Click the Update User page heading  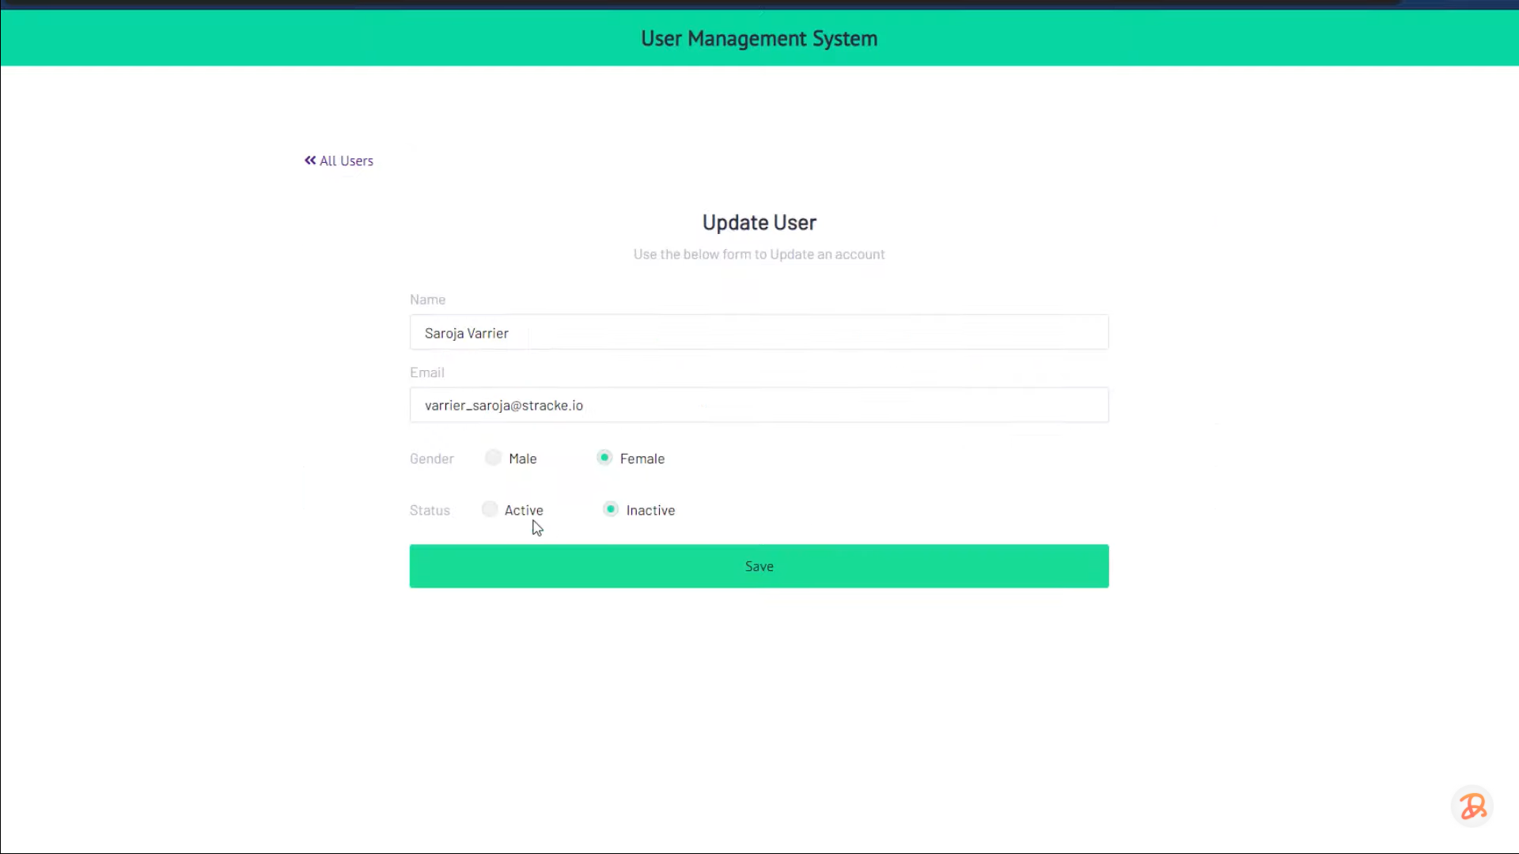(759, 222)
